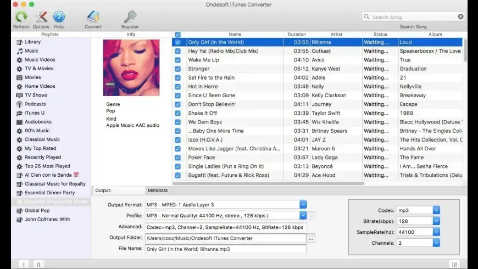
Task: Clear the search field with X icon
Action: pos(460,17)
